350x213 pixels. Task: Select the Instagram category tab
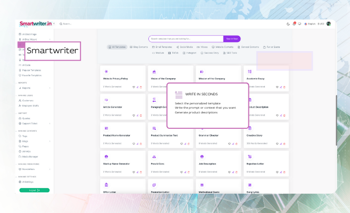[189, 53]
